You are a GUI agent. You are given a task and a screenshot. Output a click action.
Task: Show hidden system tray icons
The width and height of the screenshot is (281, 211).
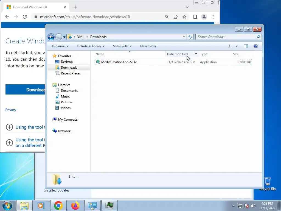pos(233,206)
